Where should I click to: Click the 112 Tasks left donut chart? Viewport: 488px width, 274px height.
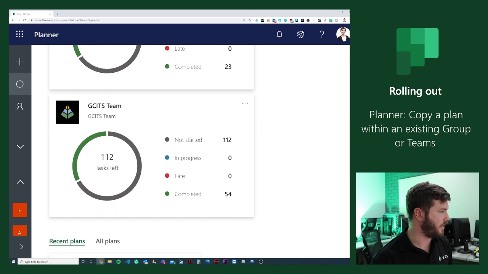[x=107, y=166]
